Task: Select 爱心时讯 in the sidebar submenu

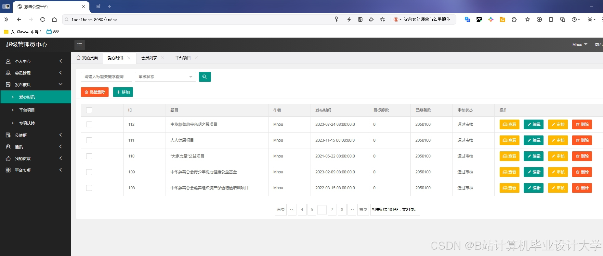Action: pos(36,97)
